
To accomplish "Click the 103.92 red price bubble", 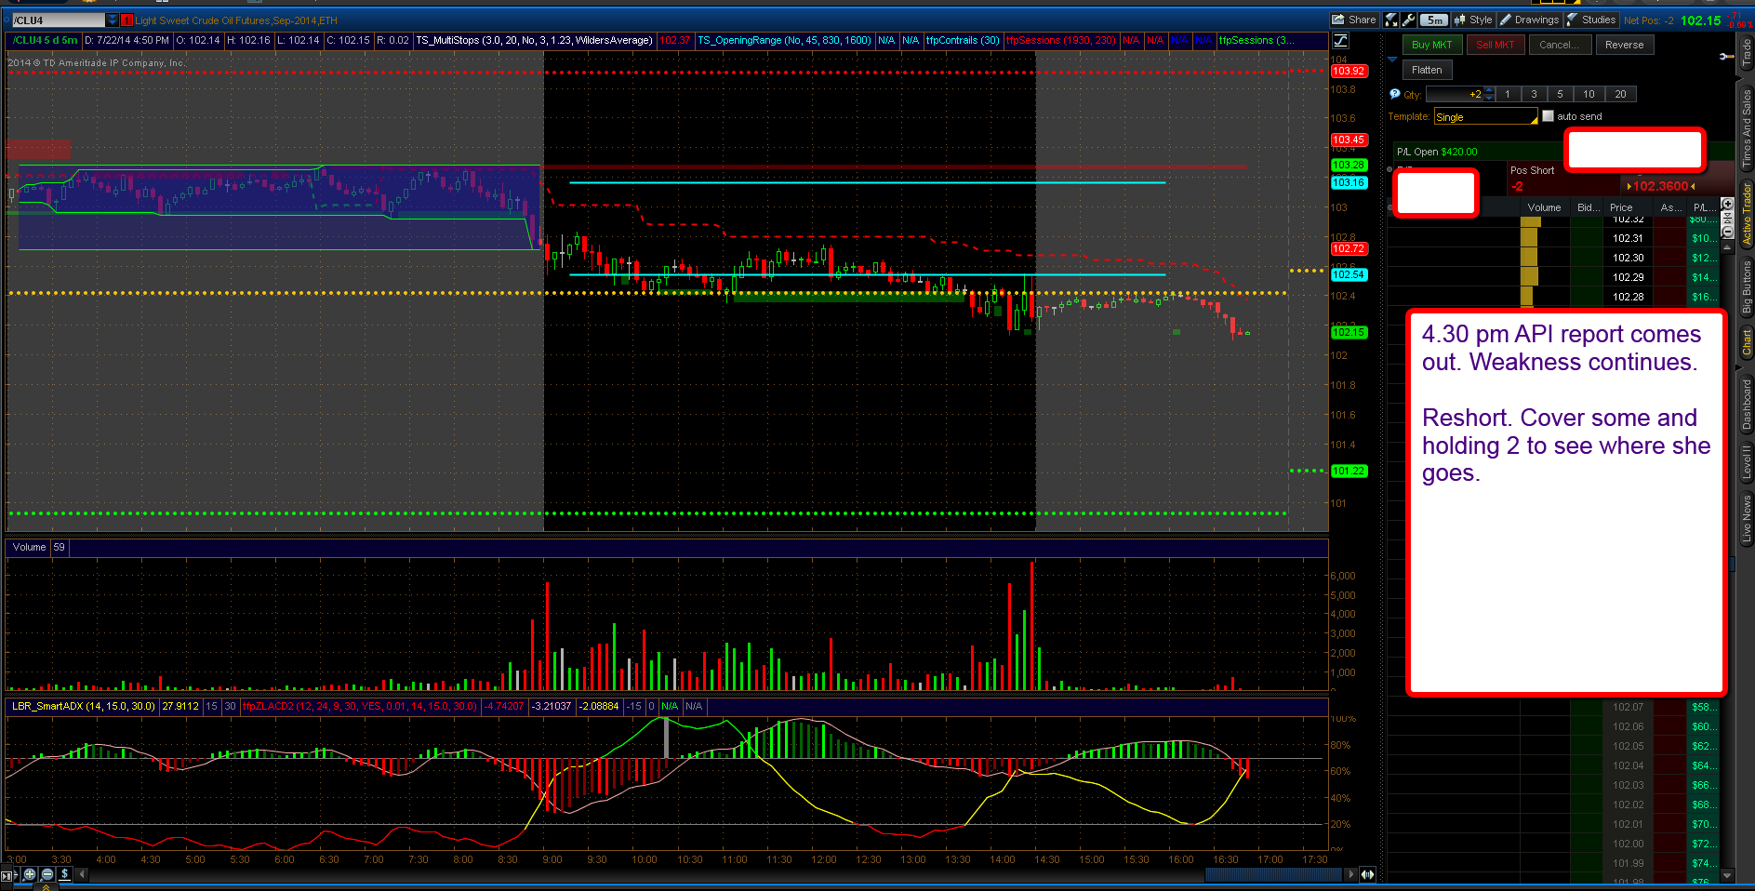I will point(1348,71).
